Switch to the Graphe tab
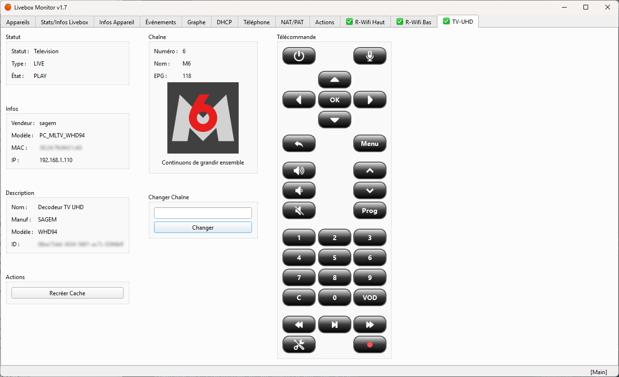Image resolution: width=619 pixels, height=377 pixels. click(x=196, y=22)
